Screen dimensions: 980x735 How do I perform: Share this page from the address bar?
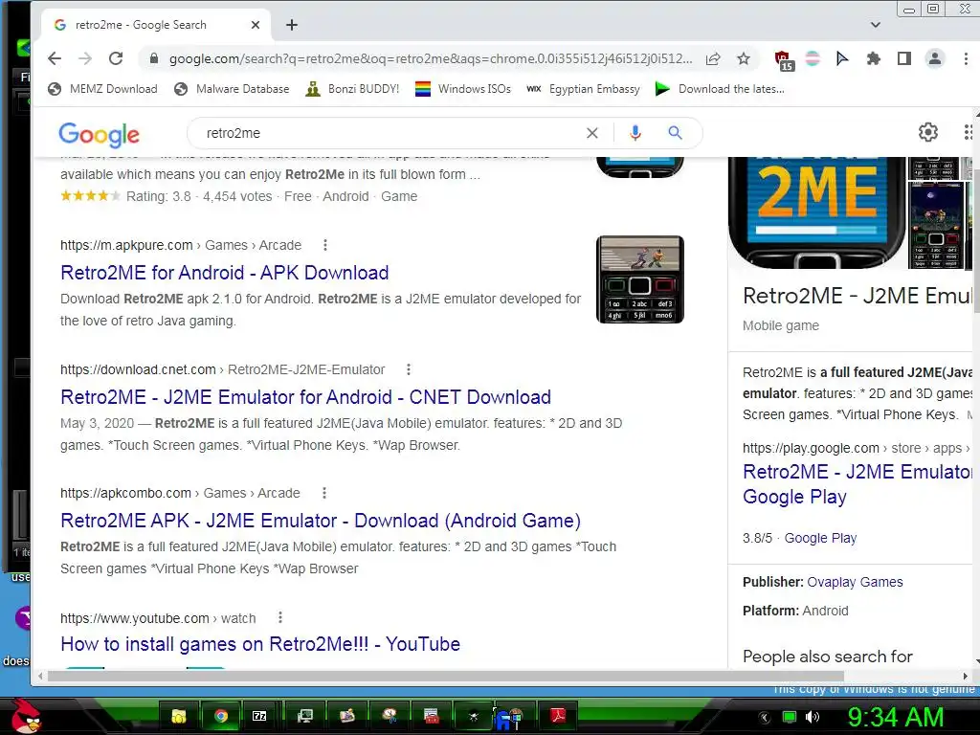tap(713, 58)
